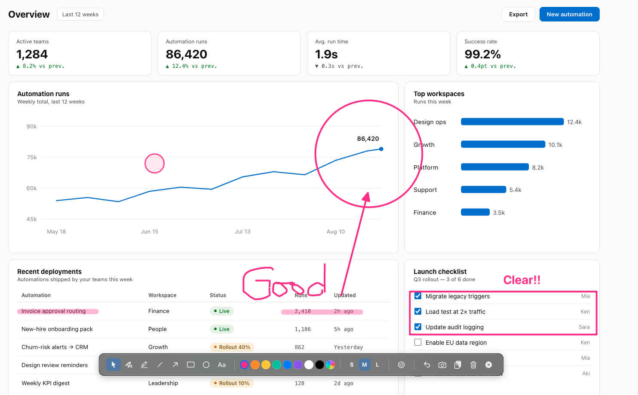Image resolution: width=638 pixels, height=395 pixels.
Task: Pick the yellow color swatch
Action: tap(266, 365)
